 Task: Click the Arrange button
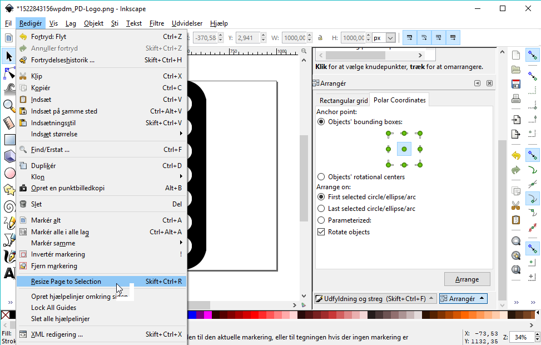(x=467, y=279)
